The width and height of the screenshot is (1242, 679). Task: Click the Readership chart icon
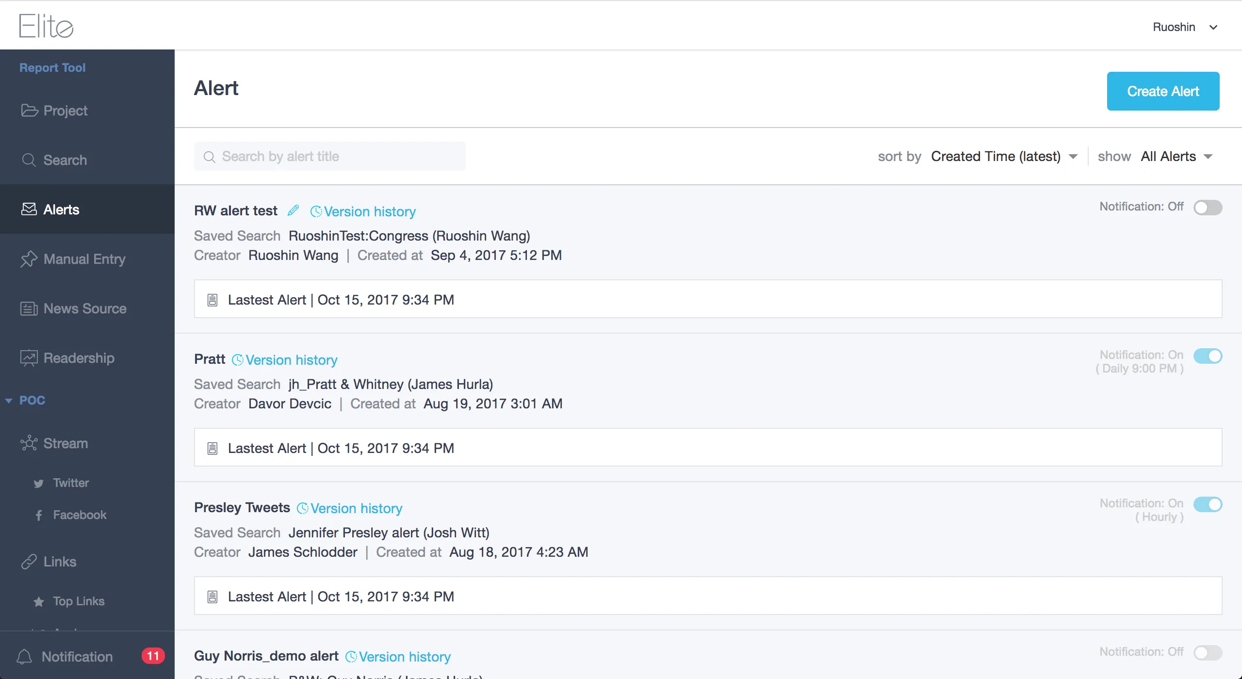click(x=29, y=358)
